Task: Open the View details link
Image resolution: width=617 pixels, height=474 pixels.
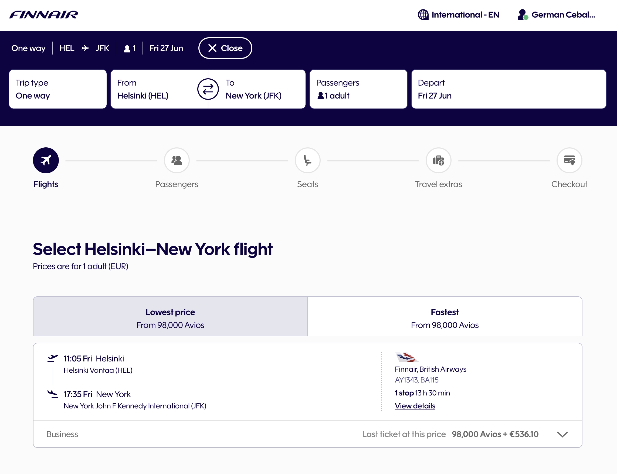Action: (415, 406)
